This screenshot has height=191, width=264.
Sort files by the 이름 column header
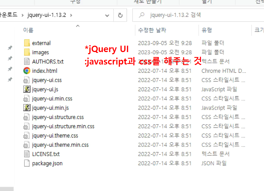point(28,30)
